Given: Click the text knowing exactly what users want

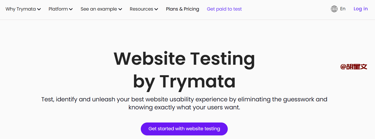Looking at the screenshot, I should [184, 107].
